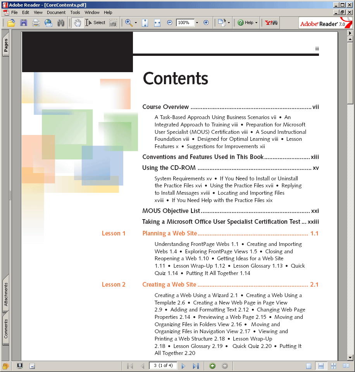Expand the rotate view dropdown arrow
This screenshot has width=355, height=372.
click(229, 23)
